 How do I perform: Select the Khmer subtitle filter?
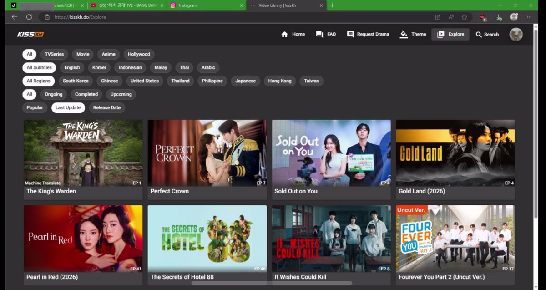(x=99, y=67)
